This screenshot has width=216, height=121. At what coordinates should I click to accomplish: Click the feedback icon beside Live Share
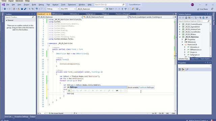pyautogui.click(x=212, y=9)
